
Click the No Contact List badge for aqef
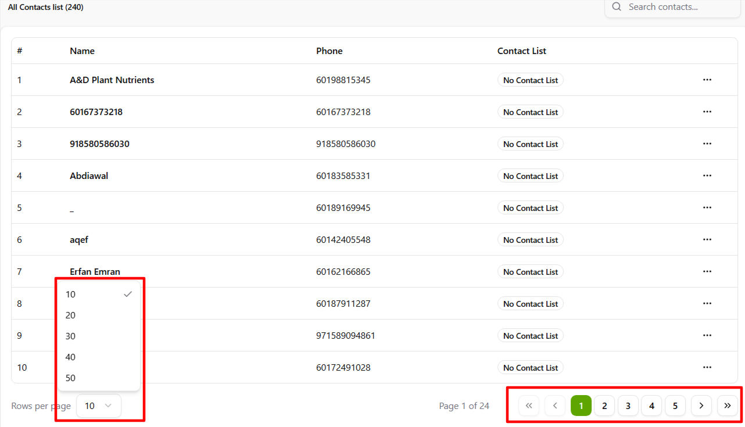tap(530, 240)
